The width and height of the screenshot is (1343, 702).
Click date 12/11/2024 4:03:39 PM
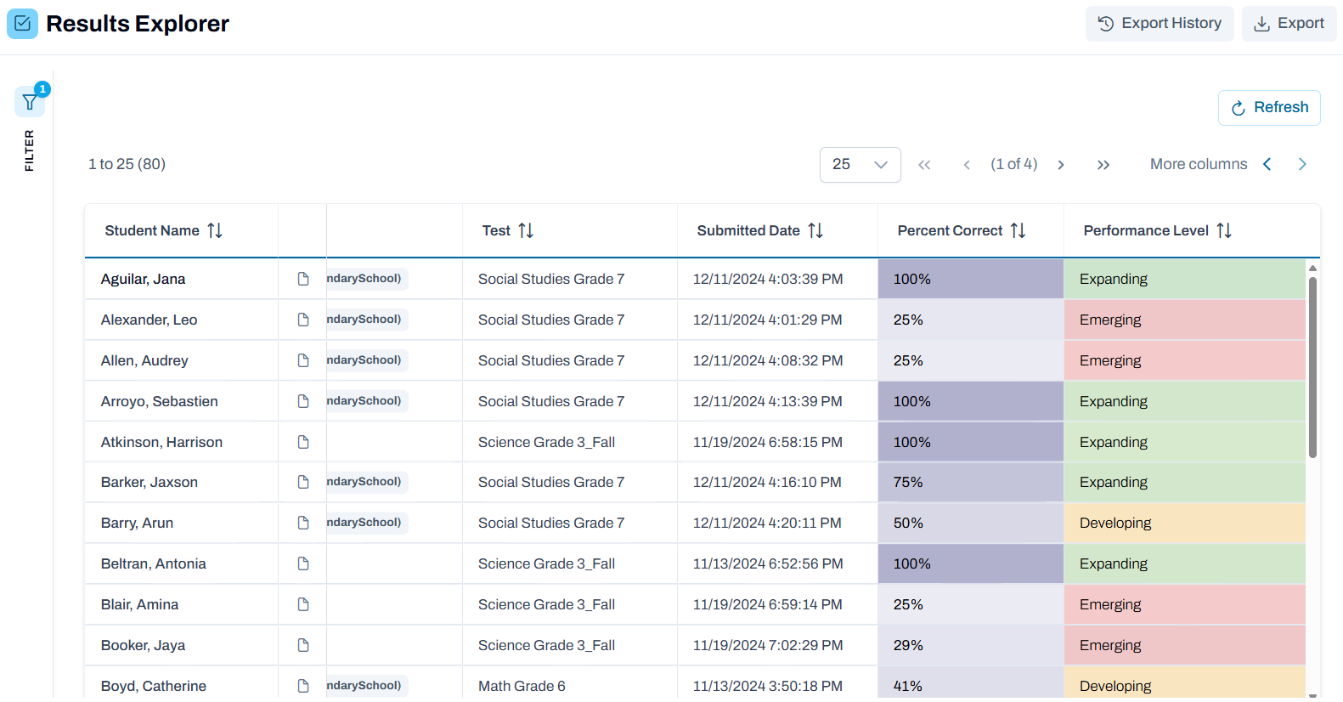768,279
